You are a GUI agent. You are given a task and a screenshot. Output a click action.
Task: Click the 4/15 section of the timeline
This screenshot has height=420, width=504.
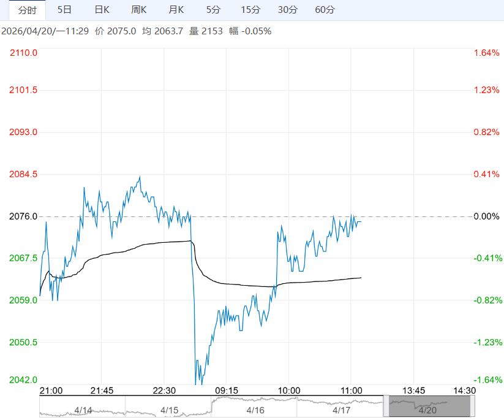tap(169, 407)
